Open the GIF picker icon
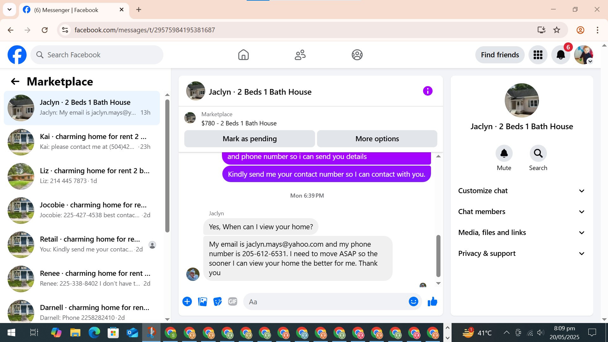Image resolution: width=608 pixels, height=342 pixels. coord(233,301)
